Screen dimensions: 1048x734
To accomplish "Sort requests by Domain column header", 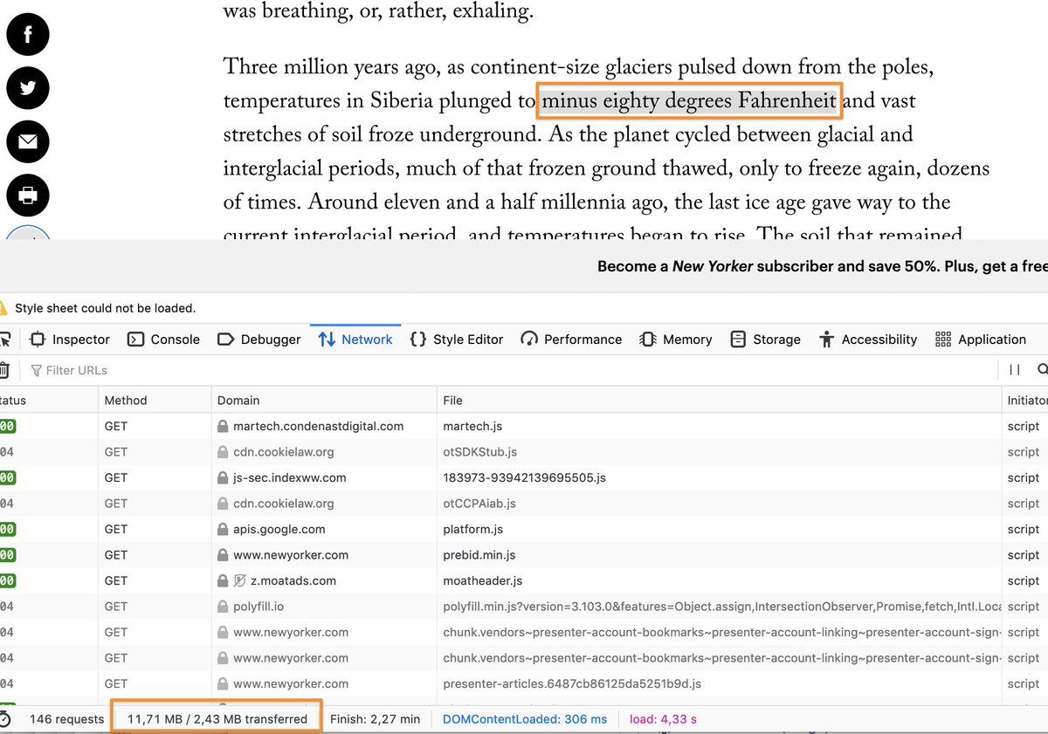I will [238, 401].
